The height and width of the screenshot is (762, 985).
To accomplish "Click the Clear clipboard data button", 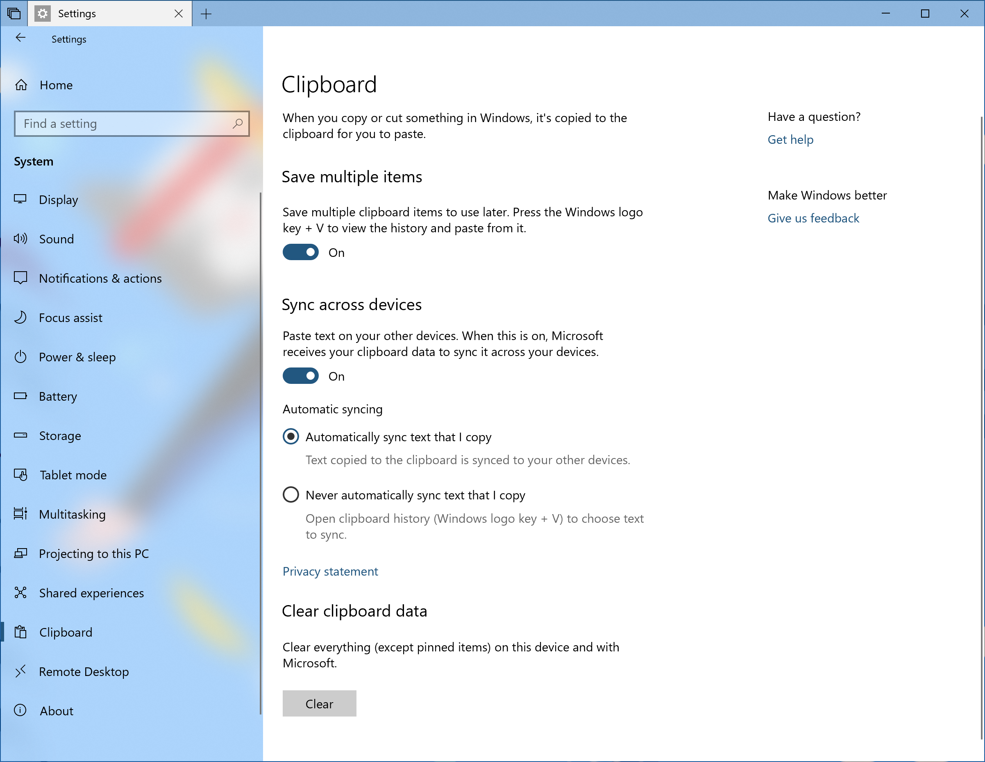I will [319, 703].
